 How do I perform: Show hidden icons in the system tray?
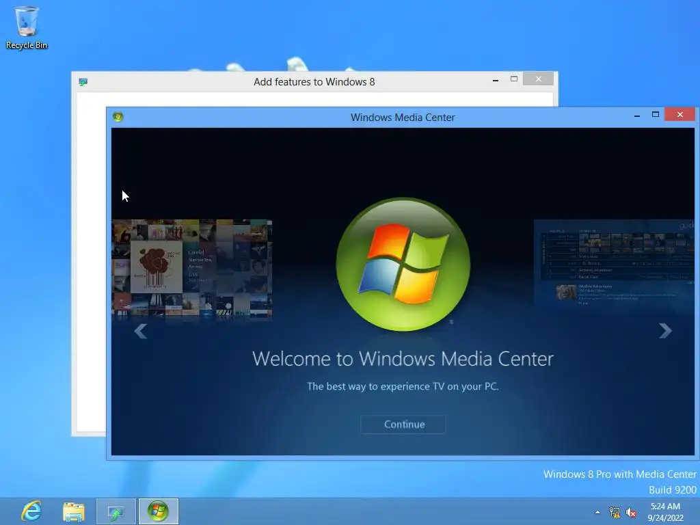pyautogui.click(x=597, y=513)
